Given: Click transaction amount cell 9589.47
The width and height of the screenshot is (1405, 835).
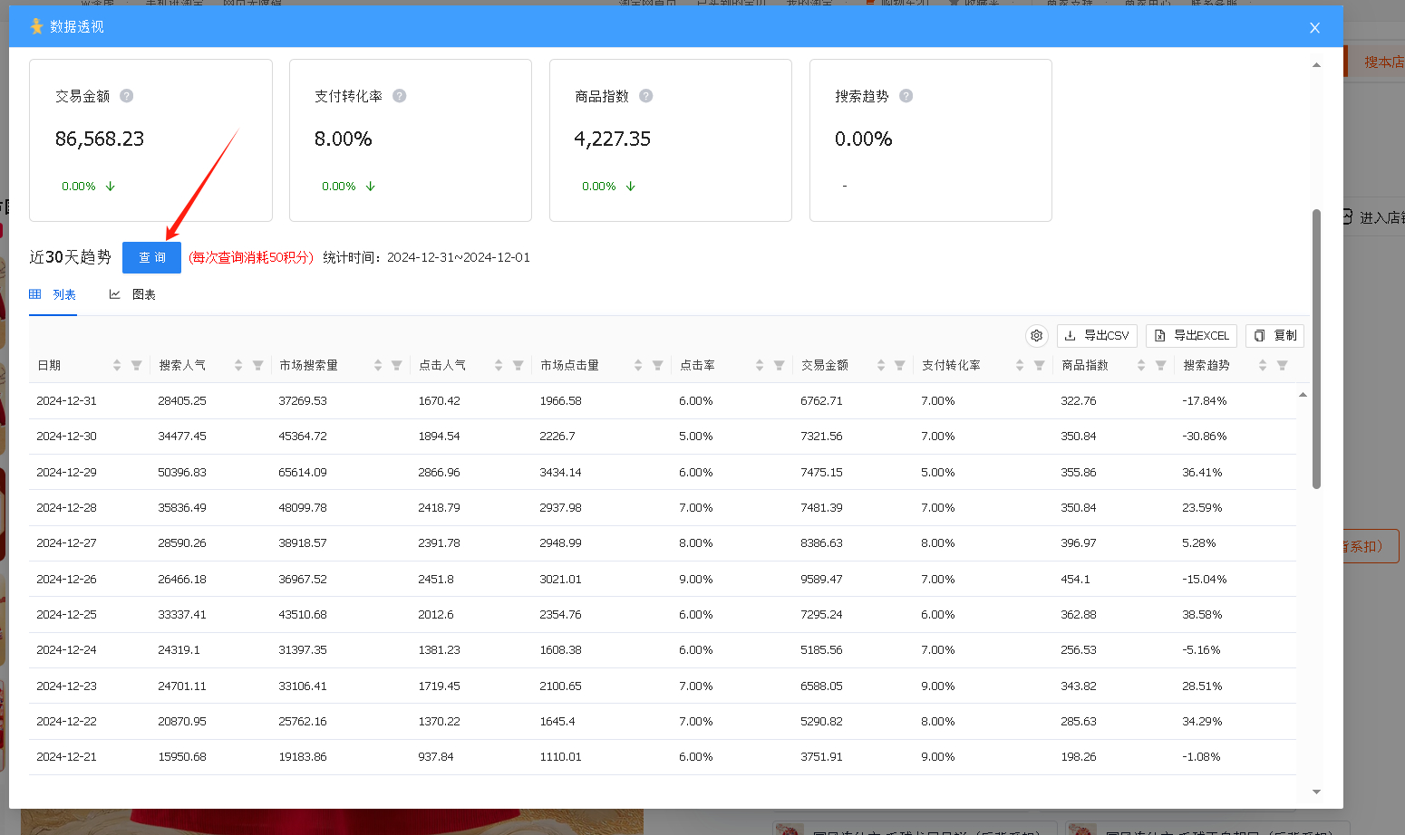Looking at the screenshot, I should [x=821, y=580].
